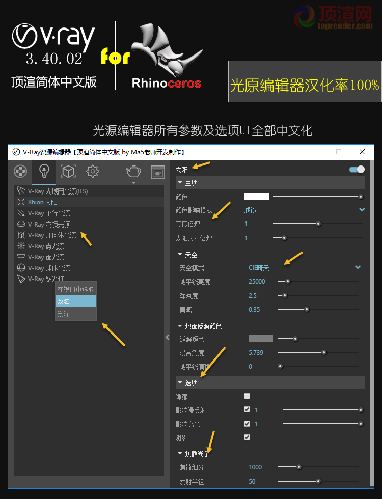The image size is (382, 499).
Task: Choose 删除 from context menu
Action: (x=76, y=314)
